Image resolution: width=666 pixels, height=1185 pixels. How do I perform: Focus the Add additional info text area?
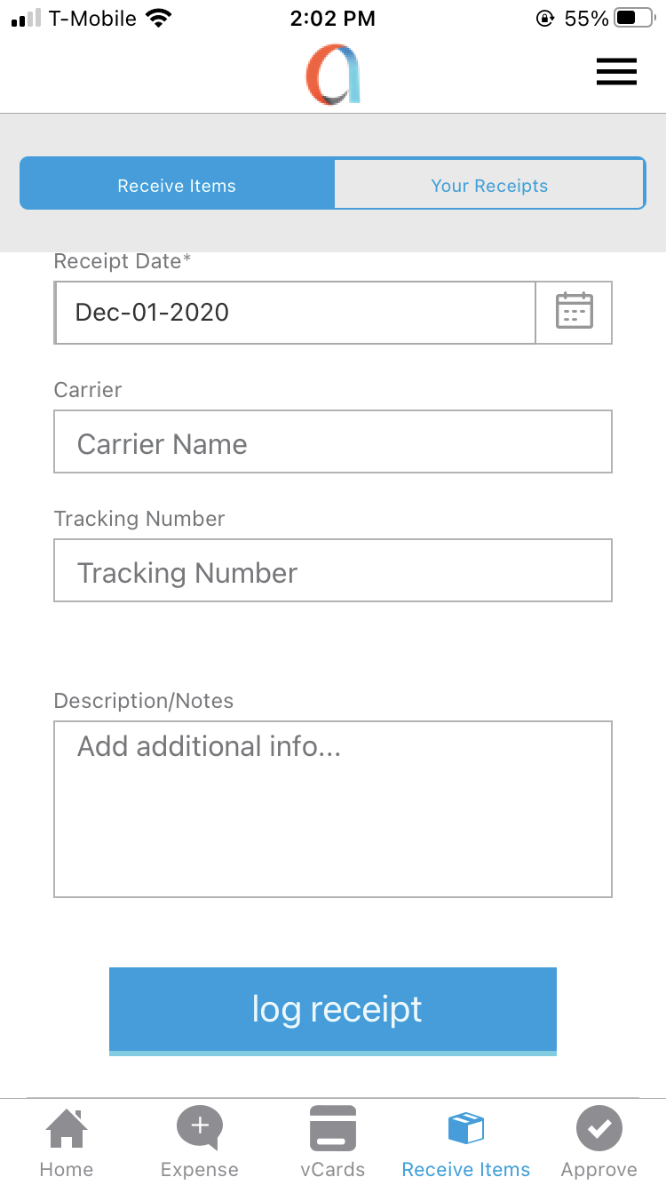333,808
